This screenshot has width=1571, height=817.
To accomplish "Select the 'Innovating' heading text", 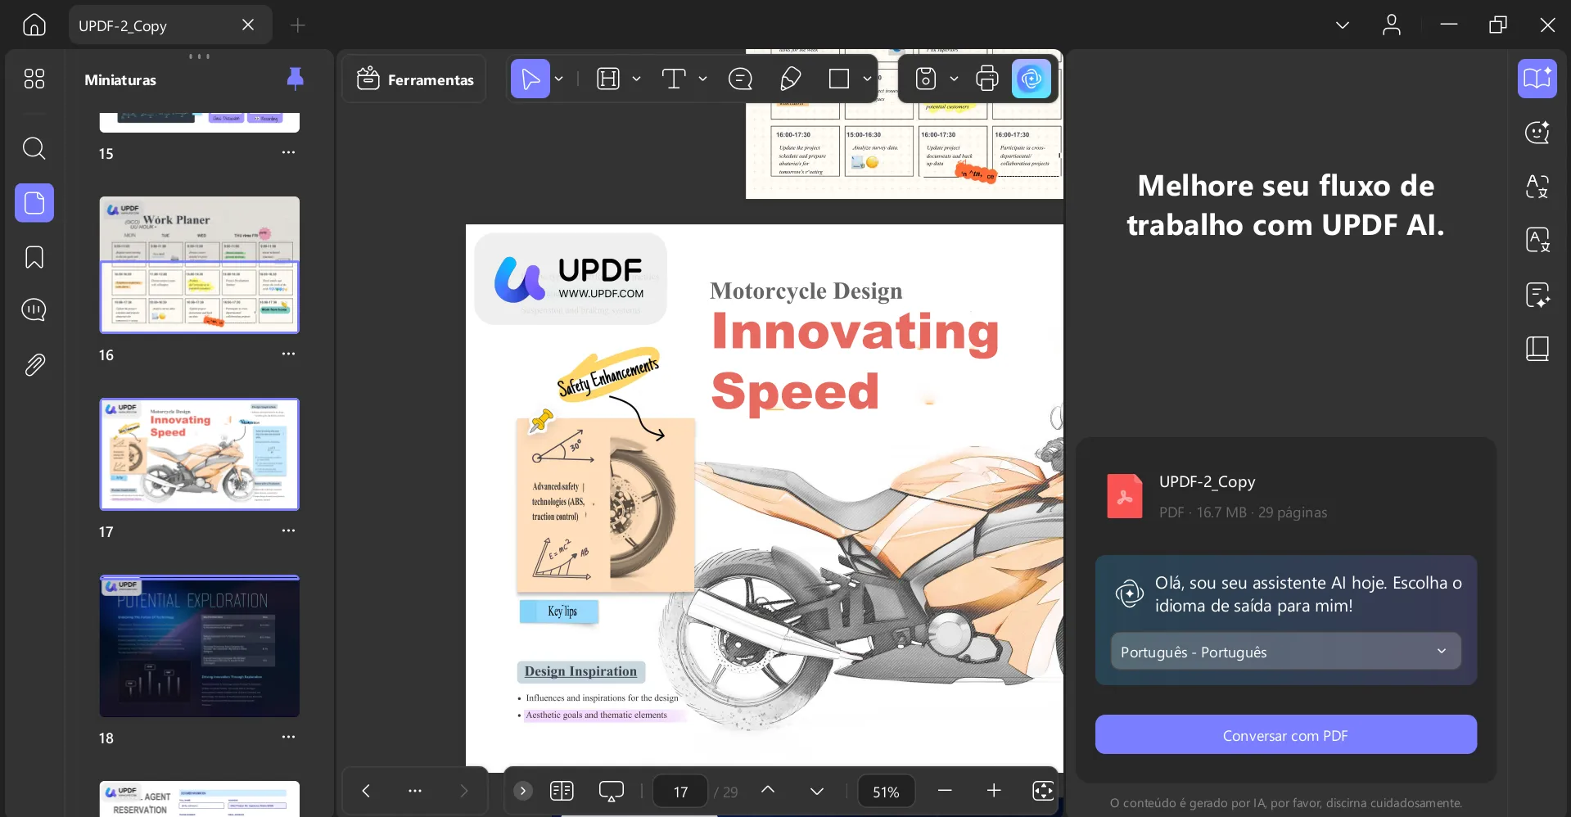I will pyautogui.click(x=855, y=332).
